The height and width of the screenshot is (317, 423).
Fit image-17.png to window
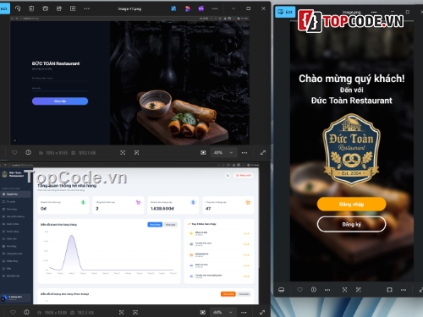123,152
